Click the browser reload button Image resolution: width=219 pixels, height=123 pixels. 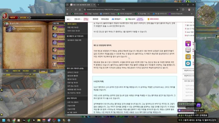(x=75, y=9)
